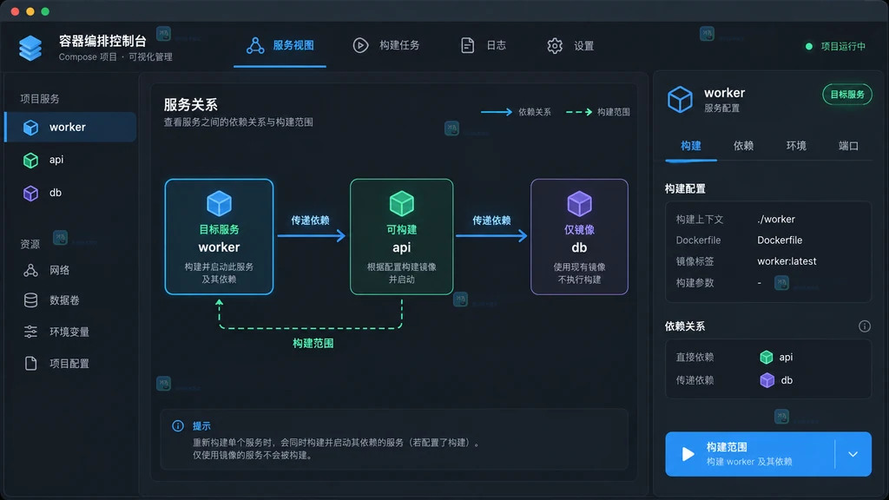889x500 pixels.
Task: Select api in the project services list
Action: point(70,160)
